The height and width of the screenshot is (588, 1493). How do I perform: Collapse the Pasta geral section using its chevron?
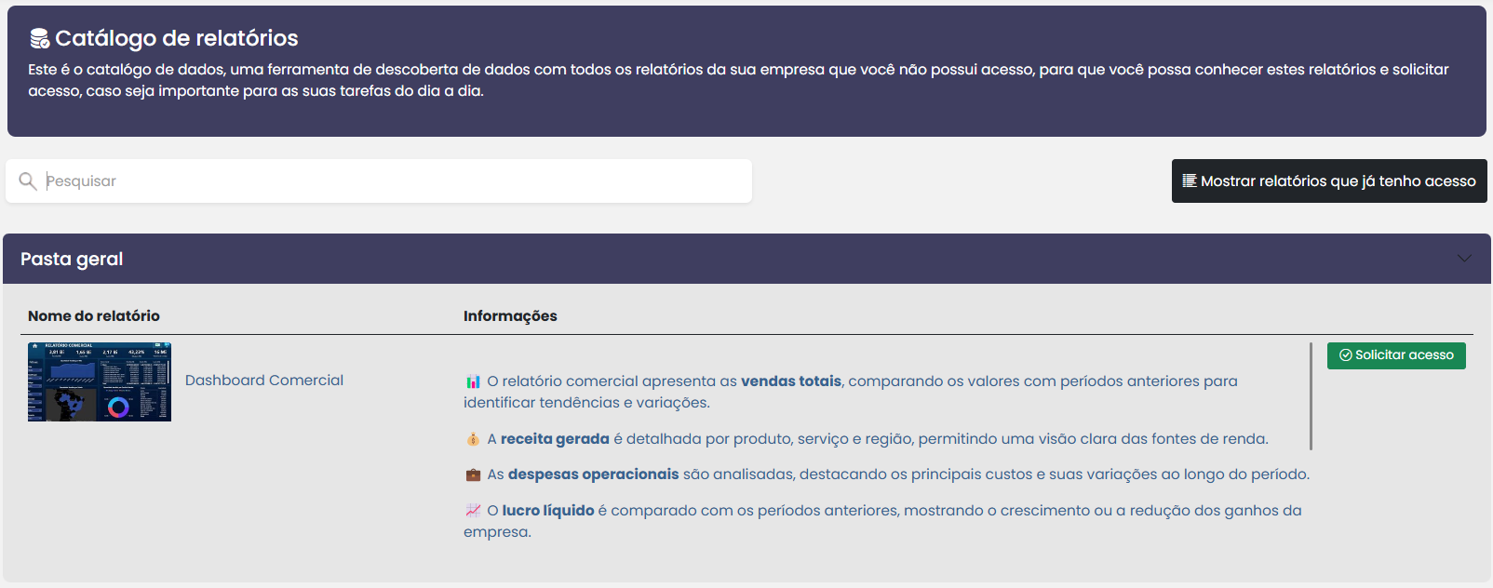tap(1464, 259)
